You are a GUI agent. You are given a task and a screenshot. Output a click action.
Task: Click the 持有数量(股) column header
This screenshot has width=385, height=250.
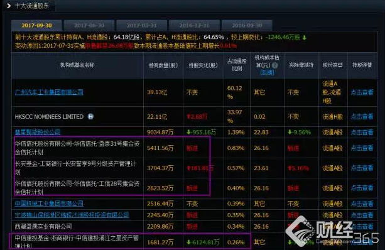[163, 65]
